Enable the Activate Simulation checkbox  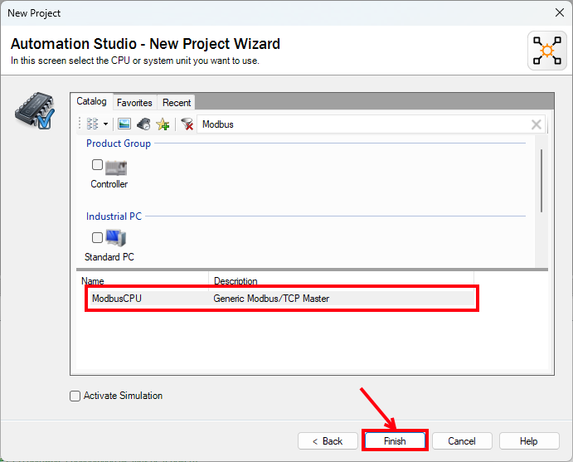75,396
